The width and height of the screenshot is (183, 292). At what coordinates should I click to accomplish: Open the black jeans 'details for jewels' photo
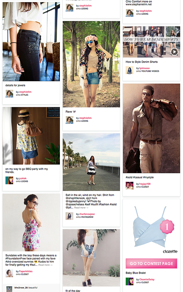point(31,41)
